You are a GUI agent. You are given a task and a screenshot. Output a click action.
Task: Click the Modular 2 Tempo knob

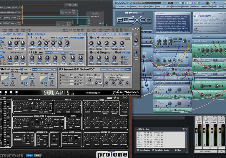point(207,3)
